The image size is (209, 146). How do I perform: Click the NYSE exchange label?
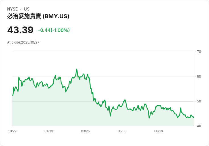click(x=12, y=9)
